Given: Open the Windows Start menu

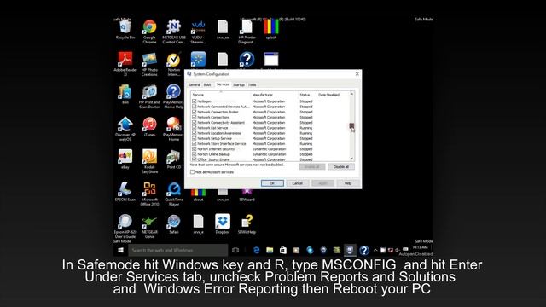Looking at the screenshot, I should [x=121, y=250].
